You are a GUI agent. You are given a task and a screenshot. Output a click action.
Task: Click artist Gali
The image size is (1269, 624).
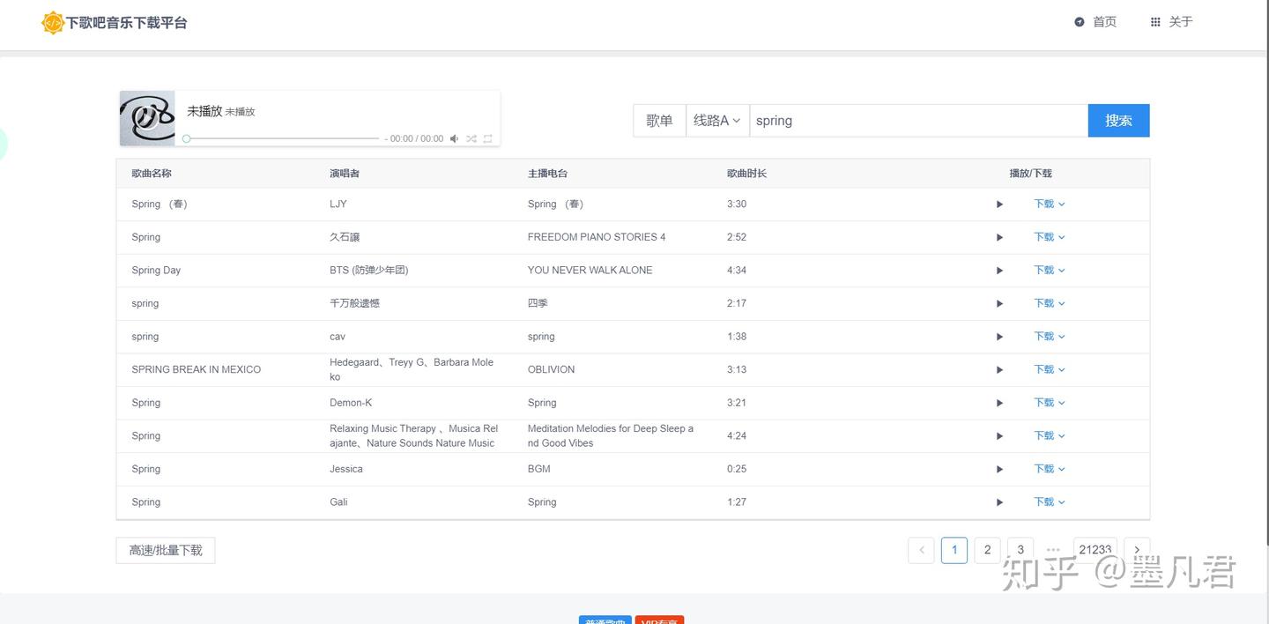pyautogui.click(x=338, y=502)
